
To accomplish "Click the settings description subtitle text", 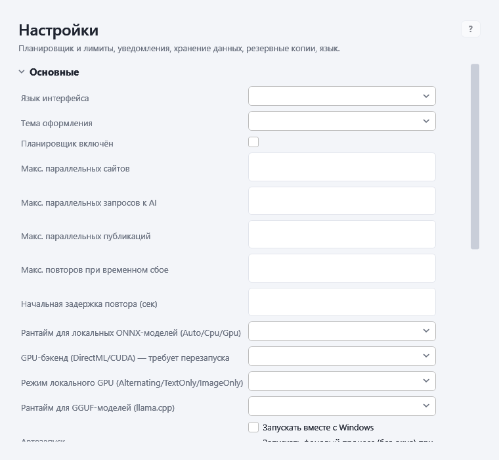I will coord(179,49).
